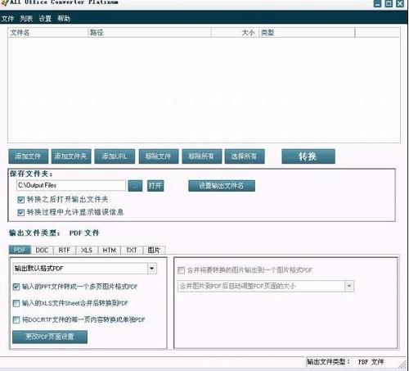Click the 打开 button
Image resolution: width=409 pixels, height=371 pixels.
[155, 186]
